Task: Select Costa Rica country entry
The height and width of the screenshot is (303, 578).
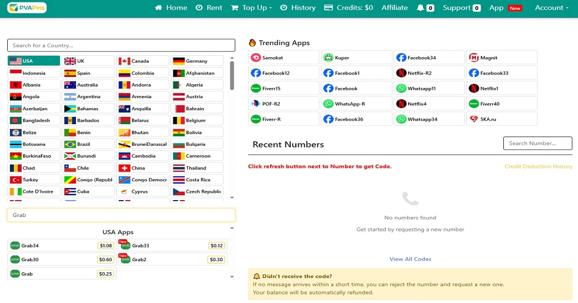Action: click(197, 179)
